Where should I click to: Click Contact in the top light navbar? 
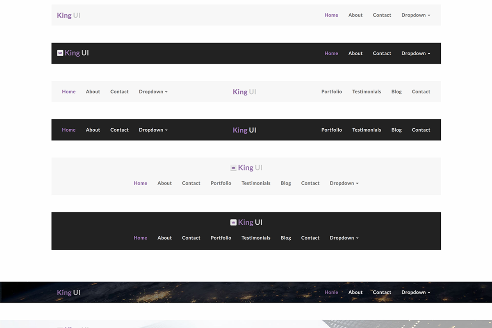pyautogui.click(x=382, y=15)
